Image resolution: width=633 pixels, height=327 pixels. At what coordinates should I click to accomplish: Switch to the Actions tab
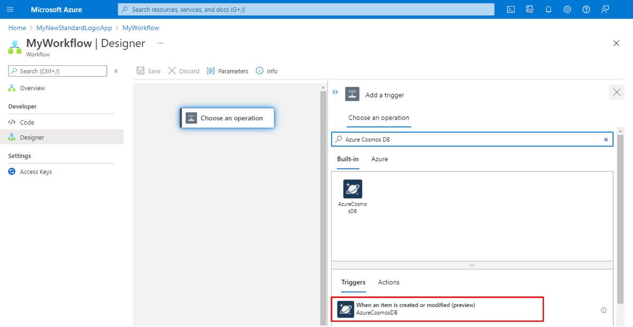point(389,282)
